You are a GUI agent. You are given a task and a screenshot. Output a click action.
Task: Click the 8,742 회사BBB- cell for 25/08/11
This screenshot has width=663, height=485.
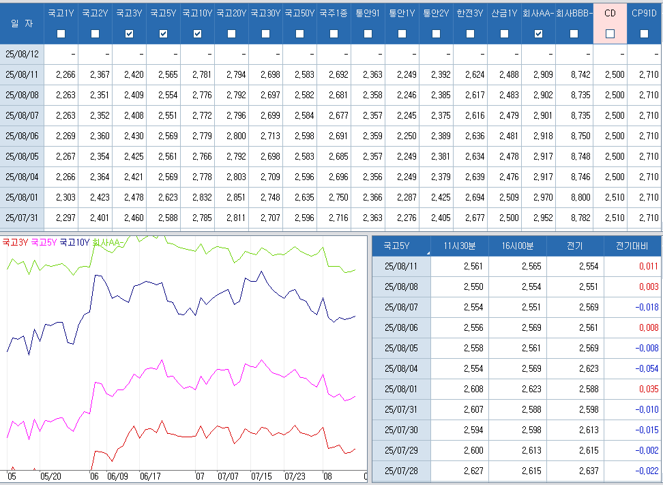(x=574, y=74)
